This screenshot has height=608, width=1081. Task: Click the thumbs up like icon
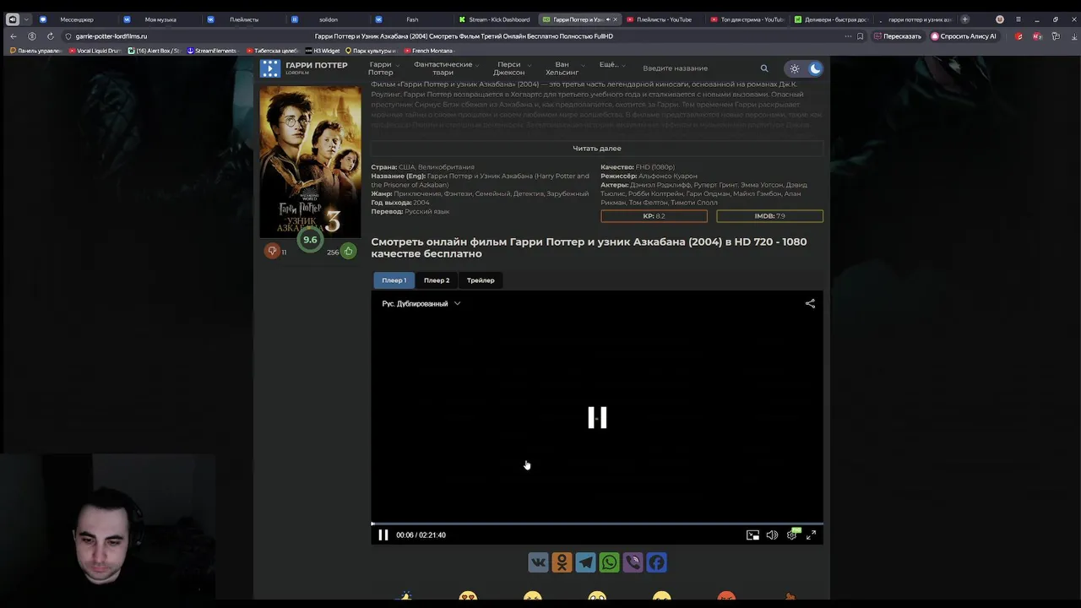[348, 251]
